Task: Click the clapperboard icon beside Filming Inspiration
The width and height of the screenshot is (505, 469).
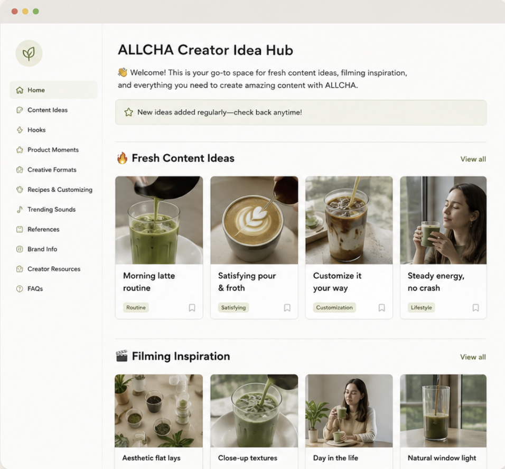Action: tap(121, 356)
